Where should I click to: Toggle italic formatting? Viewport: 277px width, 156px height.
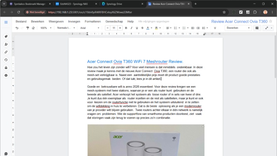click(131, 28)
